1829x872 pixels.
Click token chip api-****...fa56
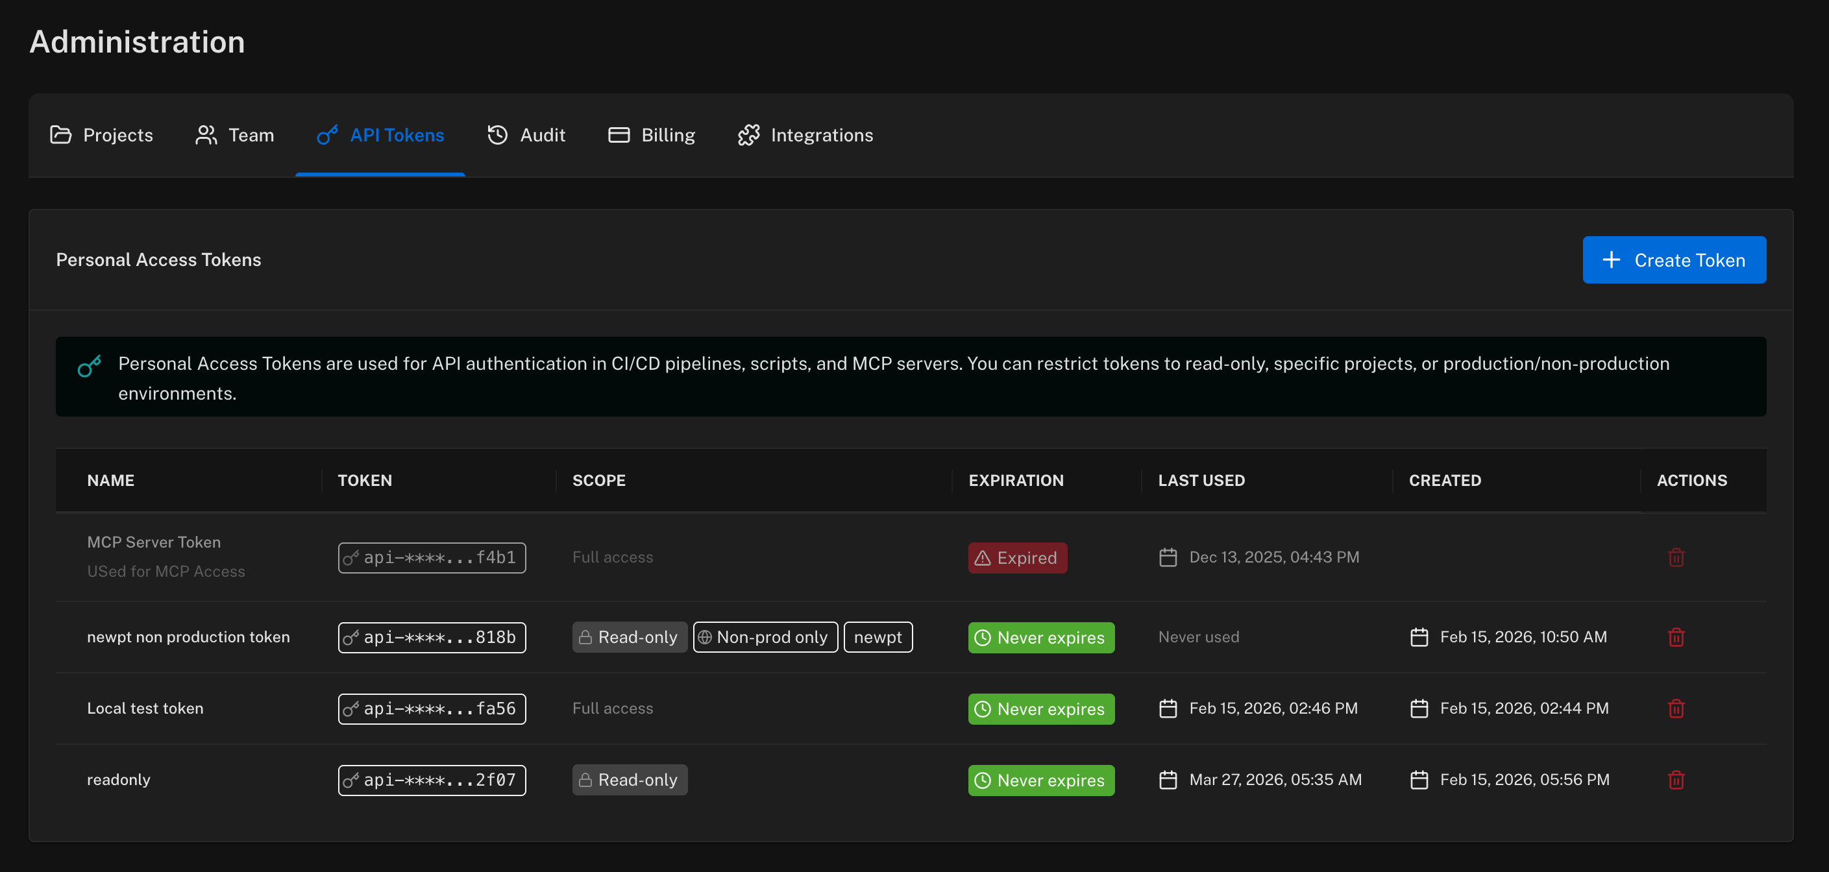(432, 708)
